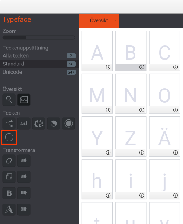Select the rotate arrows icon under Tecken
The height and width of the screenshot is (224, 183).
tap(39, 124)
